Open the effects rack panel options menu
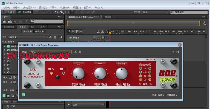Viewport: 210px width, 109px height. pos(59,27)
